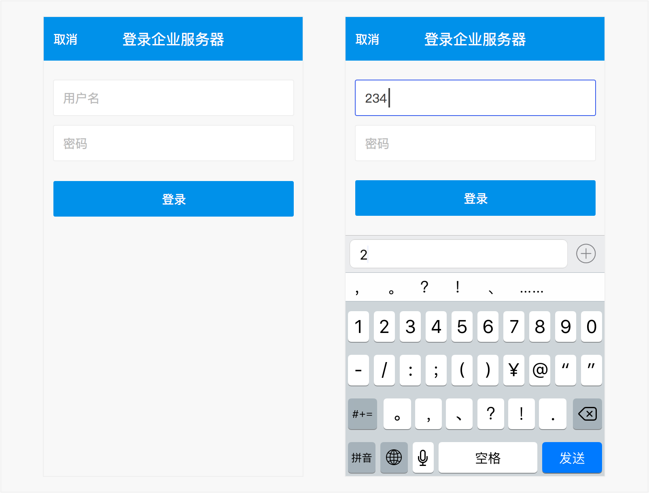This screenshot has height=493, width=649.
Task: Tap the full stop . key
Action: 553,414
